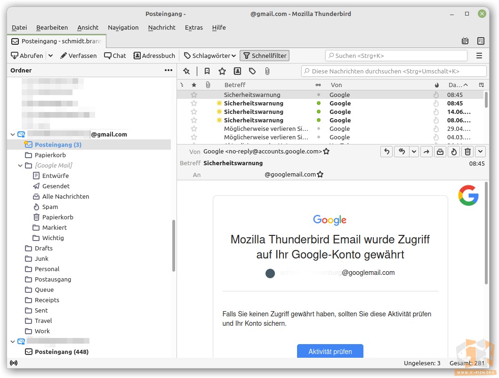Open the Bearbeiten menu
Screen dimensions: 499x378
pos(52,28)
